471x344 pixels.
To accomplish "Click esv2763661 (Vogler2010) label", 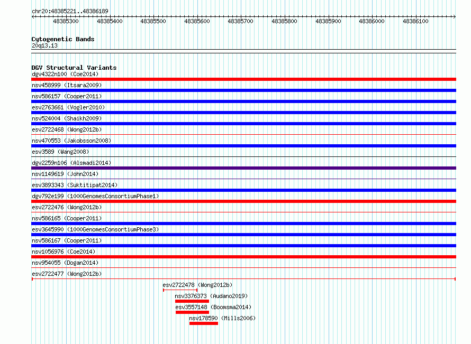I will click(68, 107).
